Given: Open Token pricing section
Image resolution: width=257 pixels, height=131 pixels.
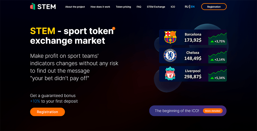Looking at the screenshot, I should coord(123,7).
